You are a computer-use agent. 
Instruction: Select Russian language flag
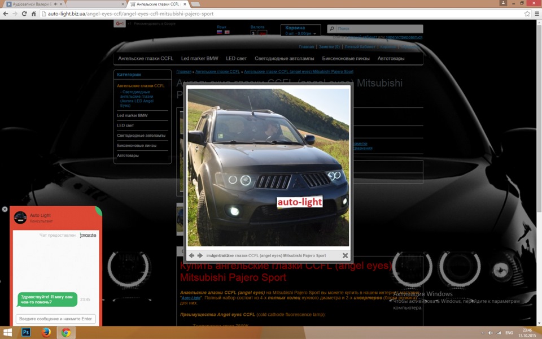tap(219, 32)
